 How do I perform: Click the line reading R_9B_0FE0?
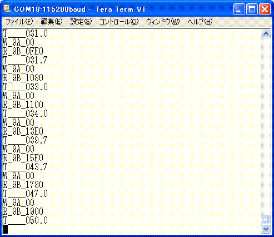coord(23,51)
